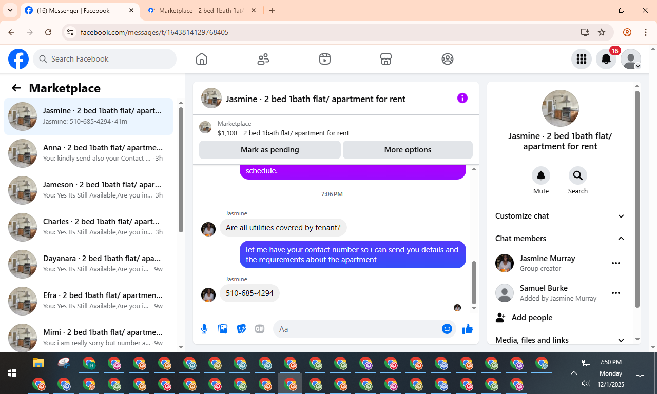657x394 pixels.
Task: Open a new browser tab
Action: click(x=272, y=10)
